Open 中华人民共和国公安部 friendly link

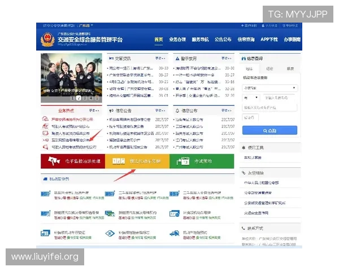[x=262, y=183]
